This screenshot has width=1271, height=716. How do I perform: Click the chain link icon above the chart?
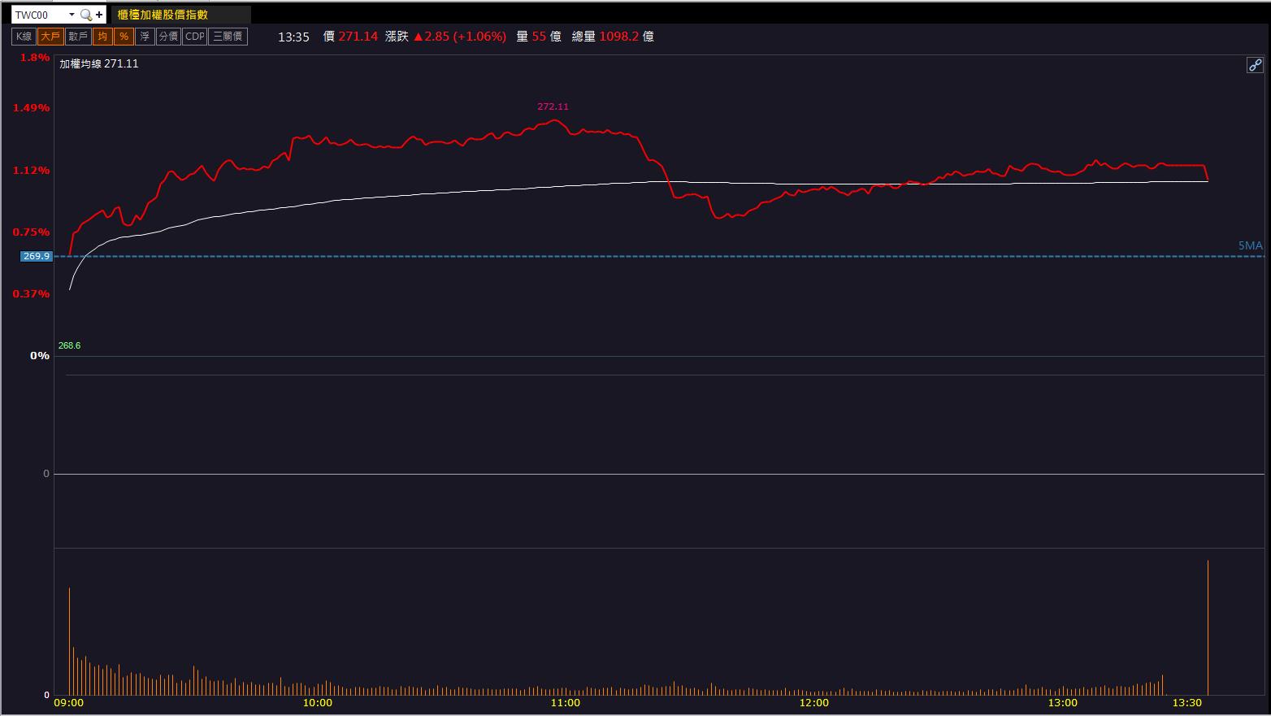tap(1254, 64)
